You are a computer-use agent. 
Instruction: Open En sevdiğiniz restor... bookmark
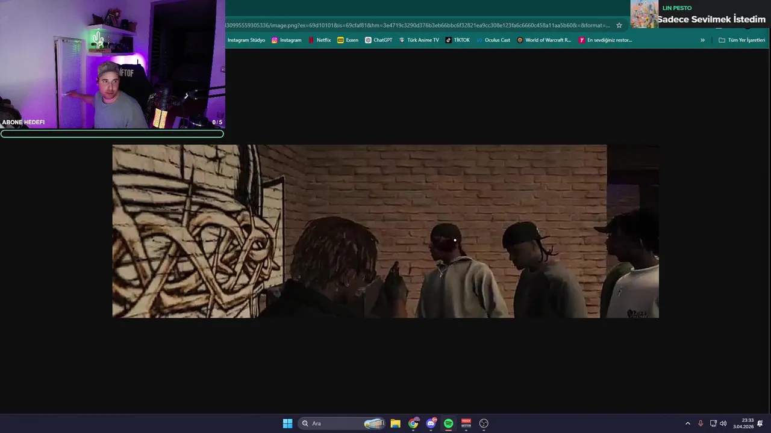pyautogui.click(x=605, y=40)
